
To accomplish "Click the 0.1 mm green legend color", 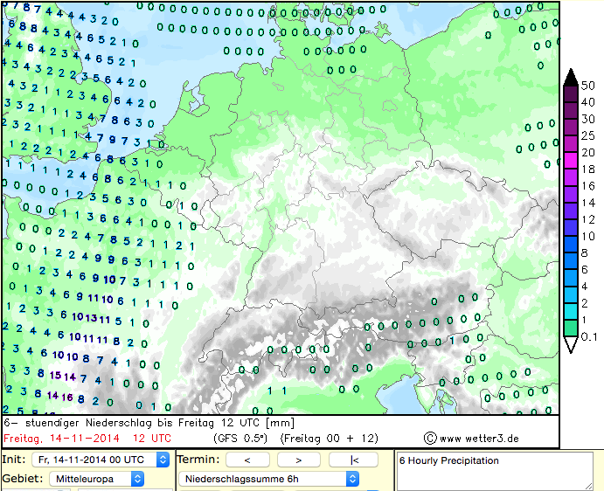I will 571,328.
